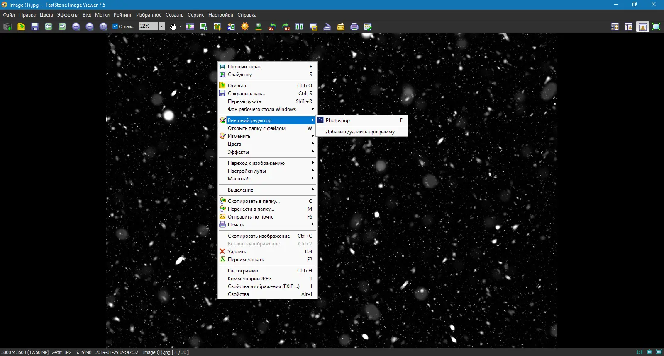Open the clone and heal stamp icon
664x356 pixels.
coord(259,26)
